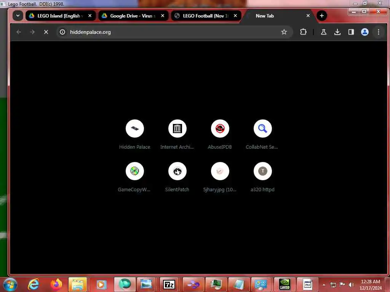Show the Downloads panel
Screen dimensions: 390x292
[337, 32]
